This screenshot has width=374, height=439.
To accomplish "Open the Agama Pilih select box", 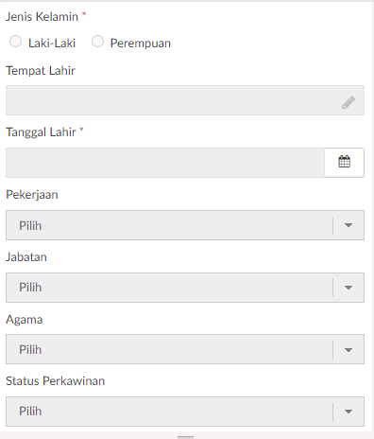I will pos(185,349).
